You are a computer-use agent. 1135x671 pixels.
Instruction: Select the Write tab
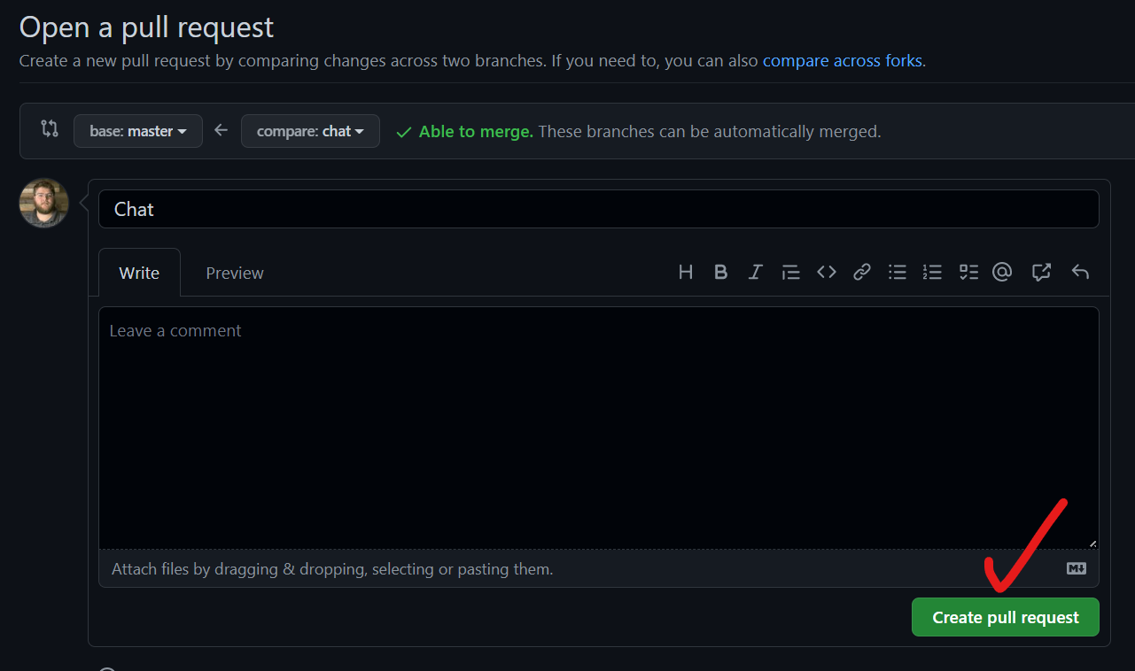tap(139, 273)
